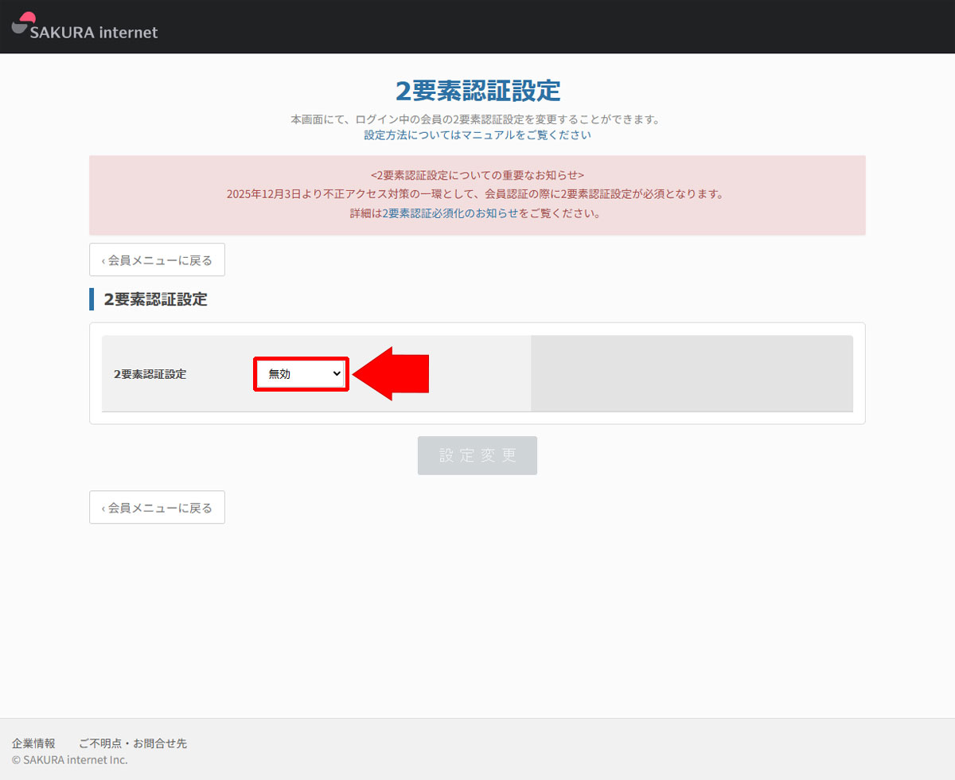This screenshot has height=780, width=955.
Task: Open the 無効 two-factor setting dropdown
Action: (x=300, y=373)
